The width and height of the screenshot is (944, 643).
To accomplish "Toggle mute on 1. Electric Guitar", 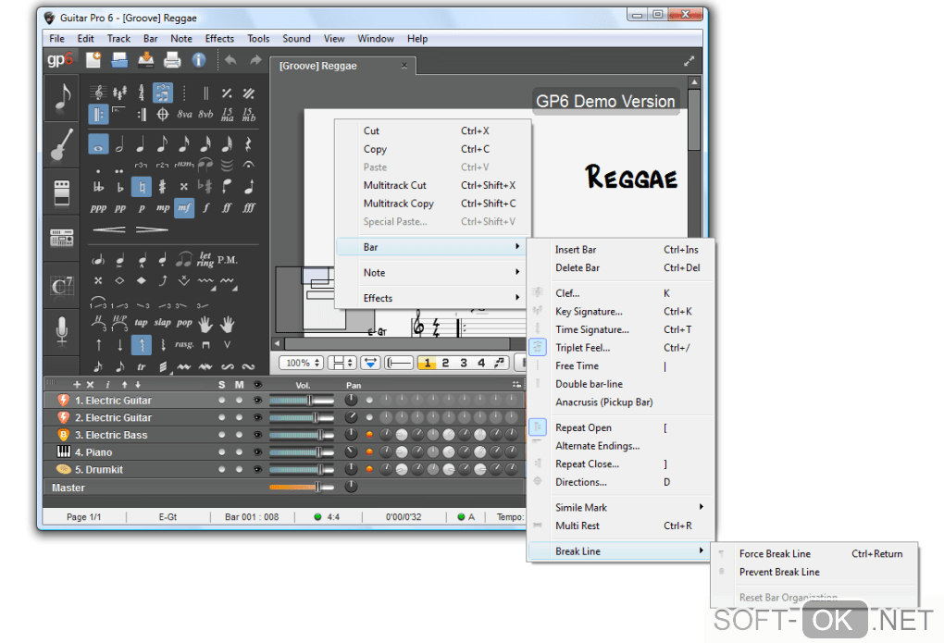I will tap(239, 401).
